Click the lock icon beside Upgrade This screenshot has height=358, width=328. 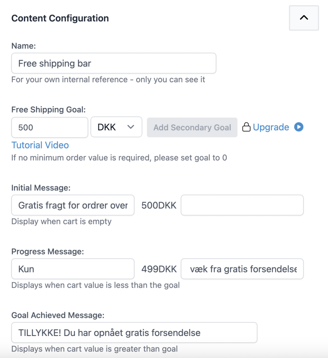pyautogui.click(x=246, y=127)
